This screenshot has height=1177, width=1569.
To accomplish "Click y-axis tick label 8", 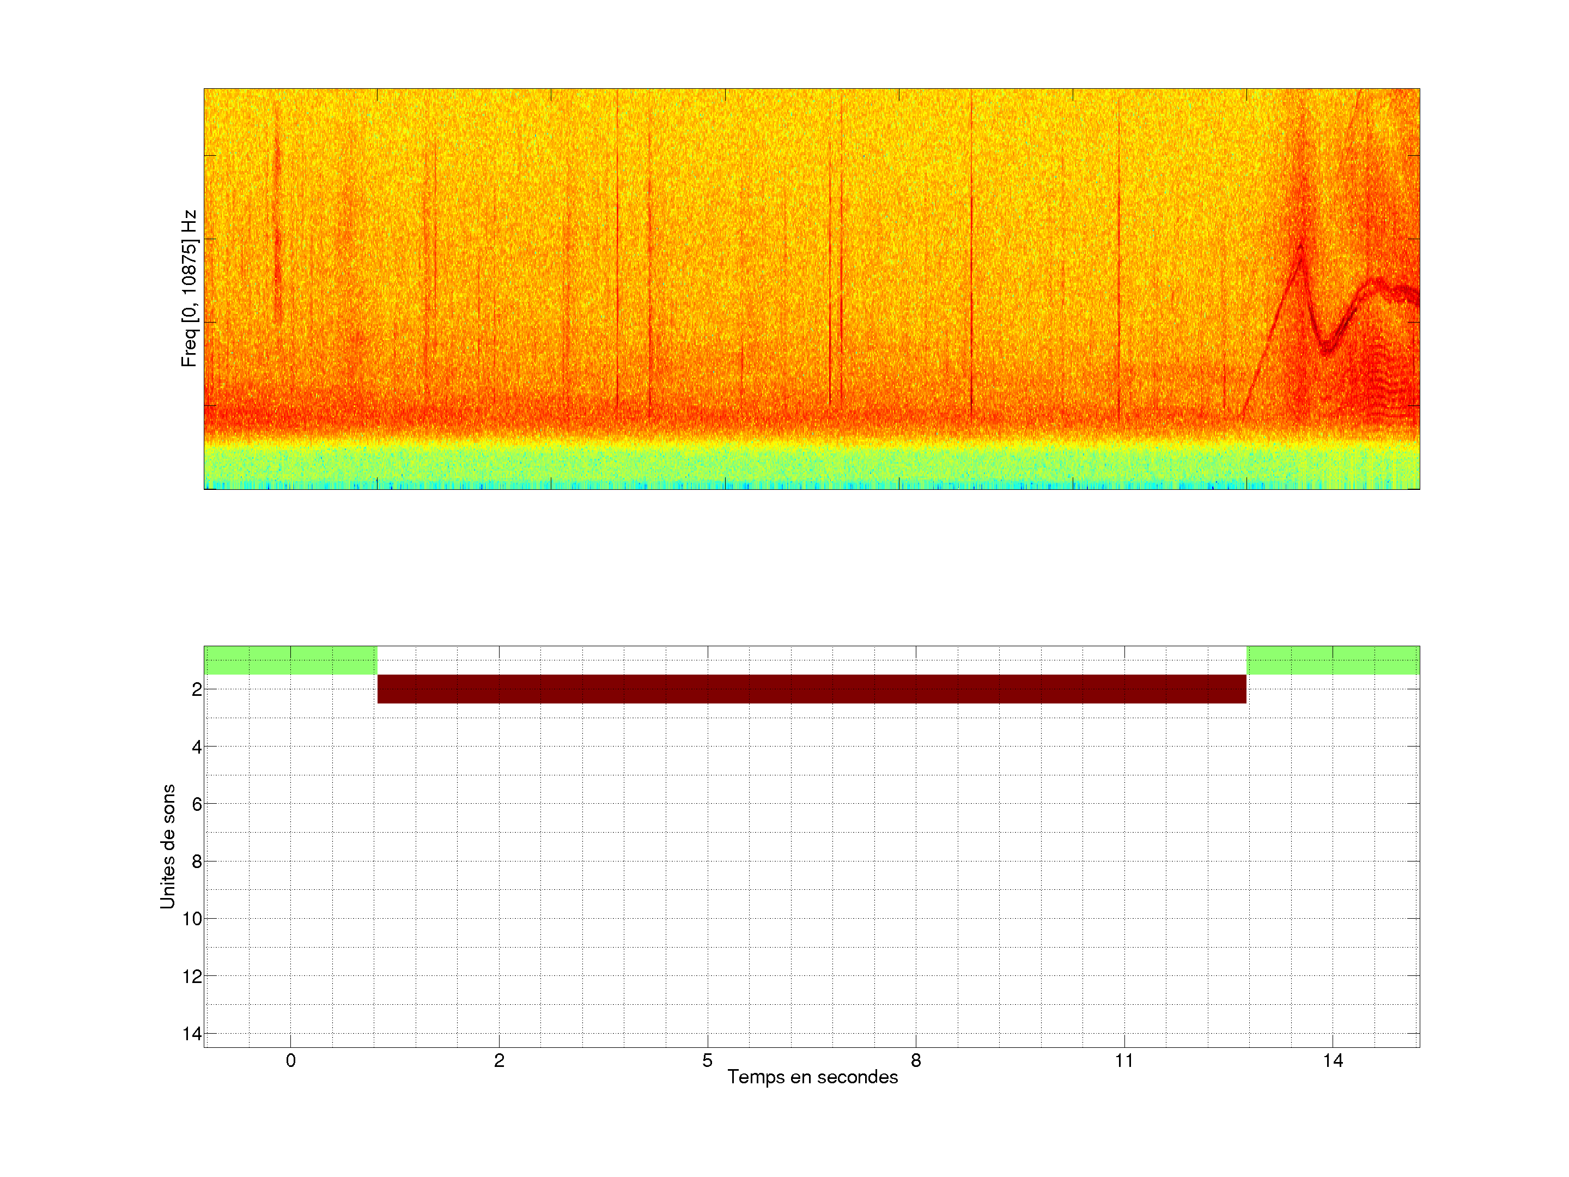I will click(197, 861).
